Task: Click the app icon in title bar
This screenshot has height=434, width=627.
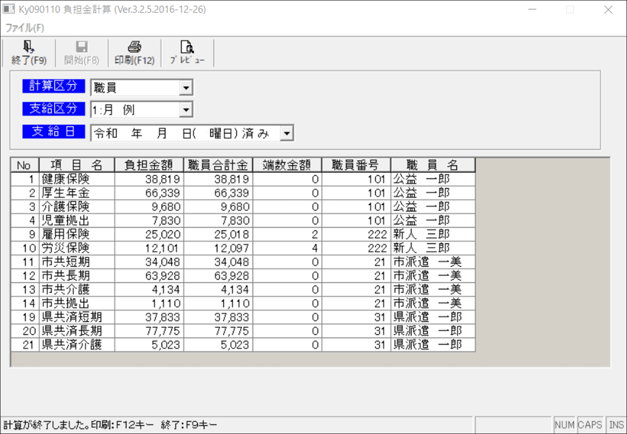Action: coord(9,9)
